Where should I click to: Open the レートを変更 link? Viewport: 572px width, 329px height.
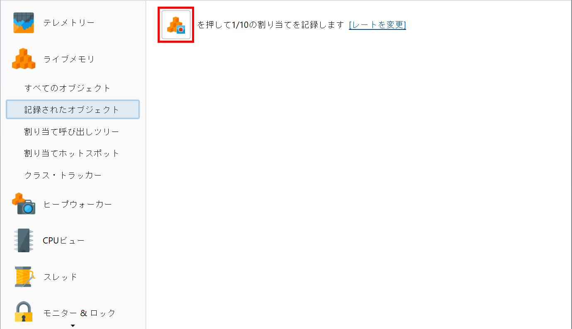[x=377, y=25]
